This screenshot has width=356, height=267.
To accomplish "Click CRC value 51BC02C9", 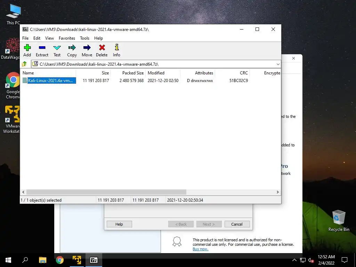I will click(x=238, y=81).
